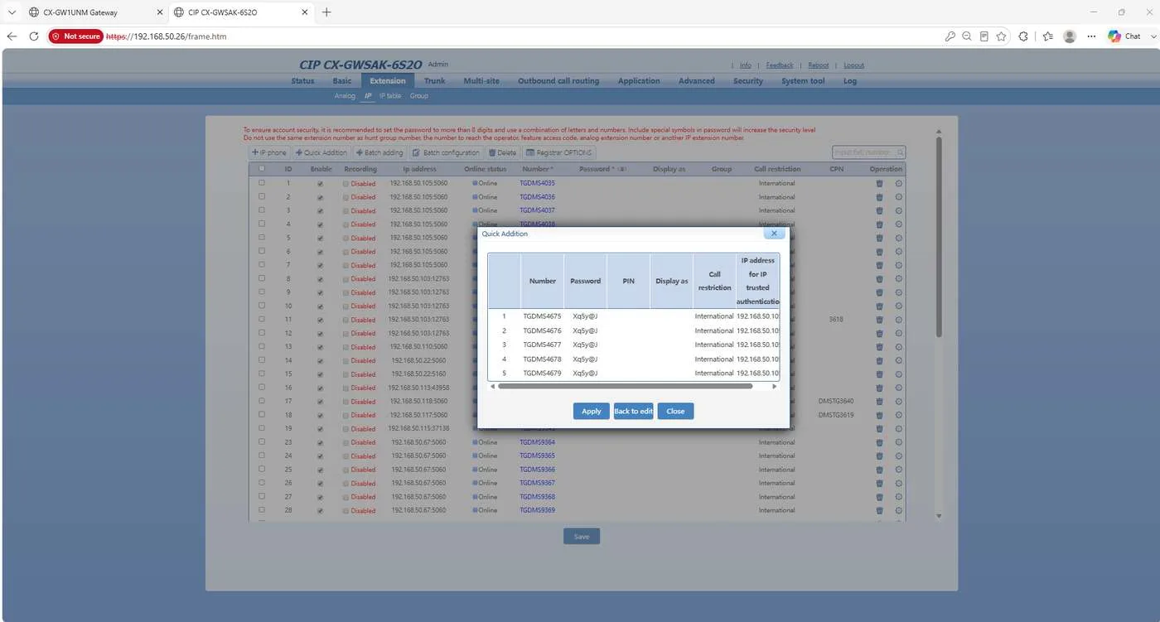
Task: Open the Trunk menu tab
Action: pos(434,81)
